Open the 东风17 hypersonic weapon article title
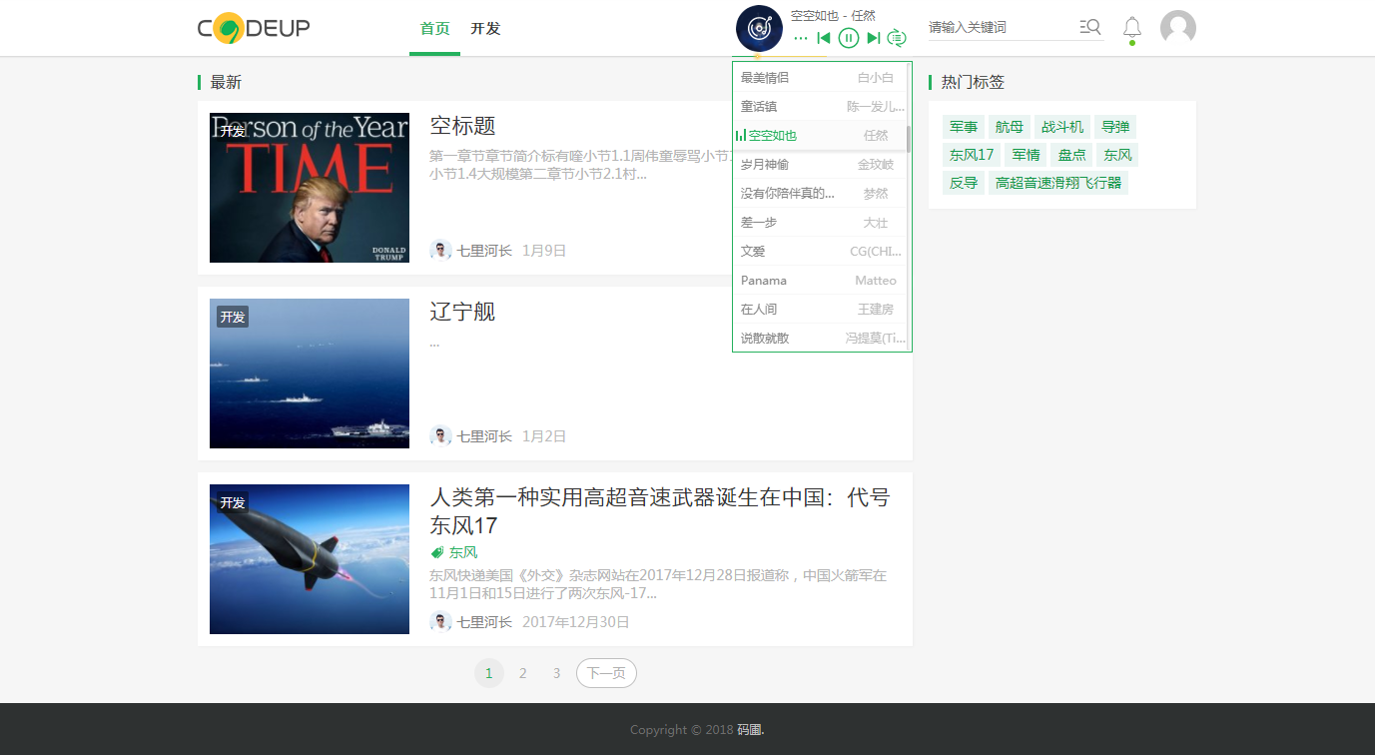This screenshot has width=1375, height=755. tap(659, 511)
